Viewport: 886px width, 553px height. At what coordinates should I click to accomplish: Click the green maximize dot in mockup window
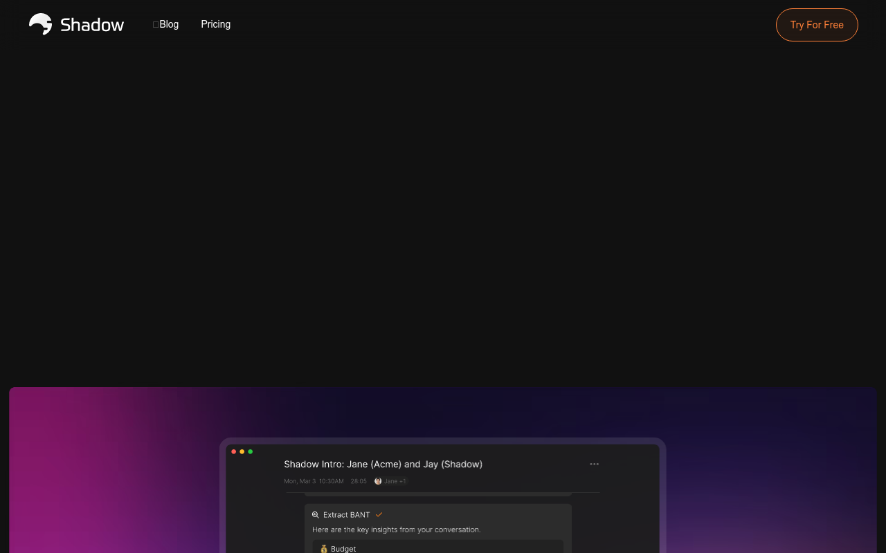click(x=250, y=451)
